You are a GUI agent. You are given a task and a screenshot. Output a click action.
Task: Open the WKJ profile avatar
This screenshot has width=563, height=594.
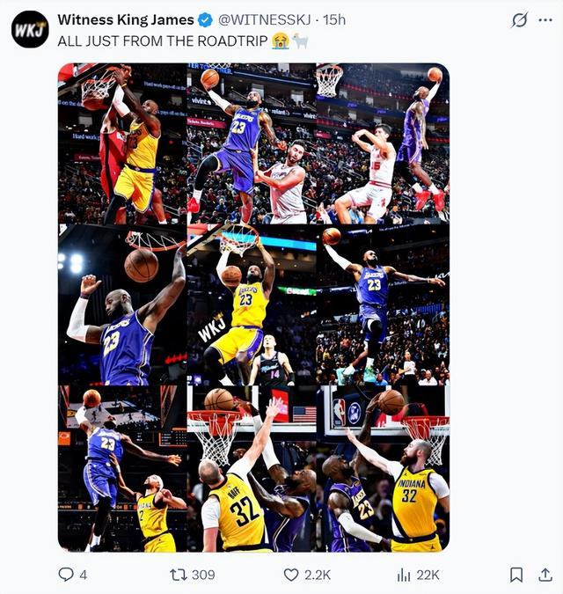(x=30, y=29)
